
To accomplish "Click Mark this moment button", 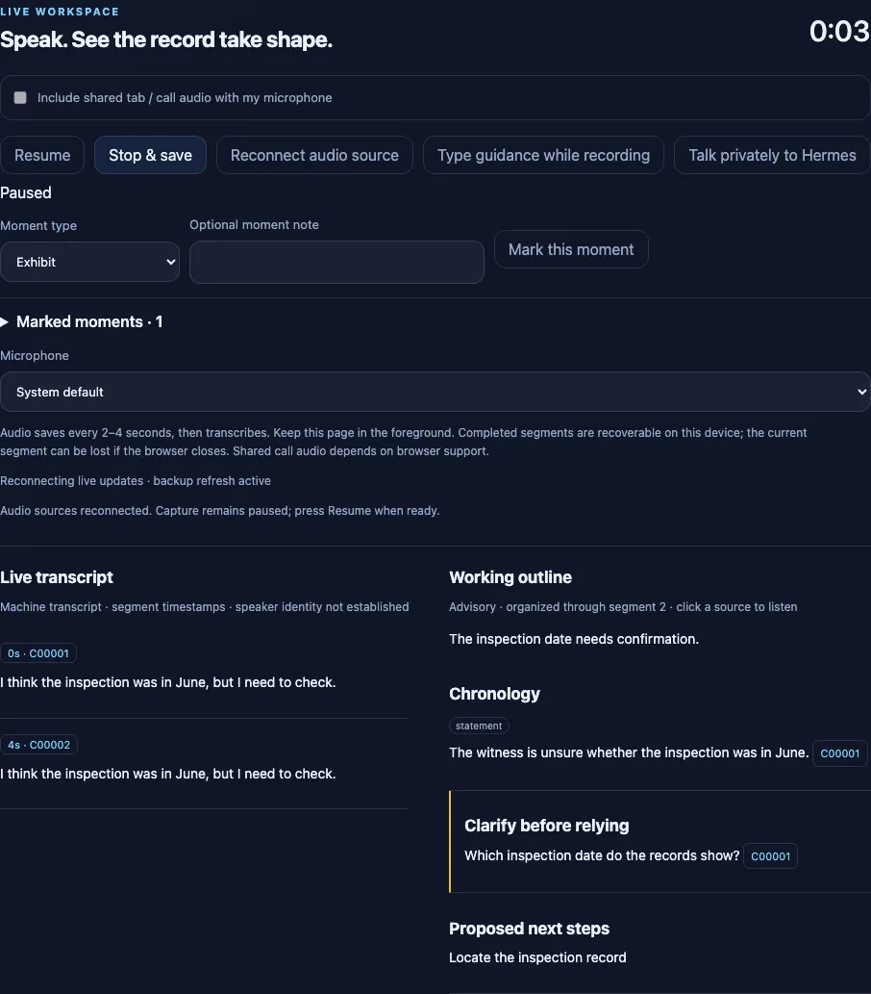I will tap(571, 249).
